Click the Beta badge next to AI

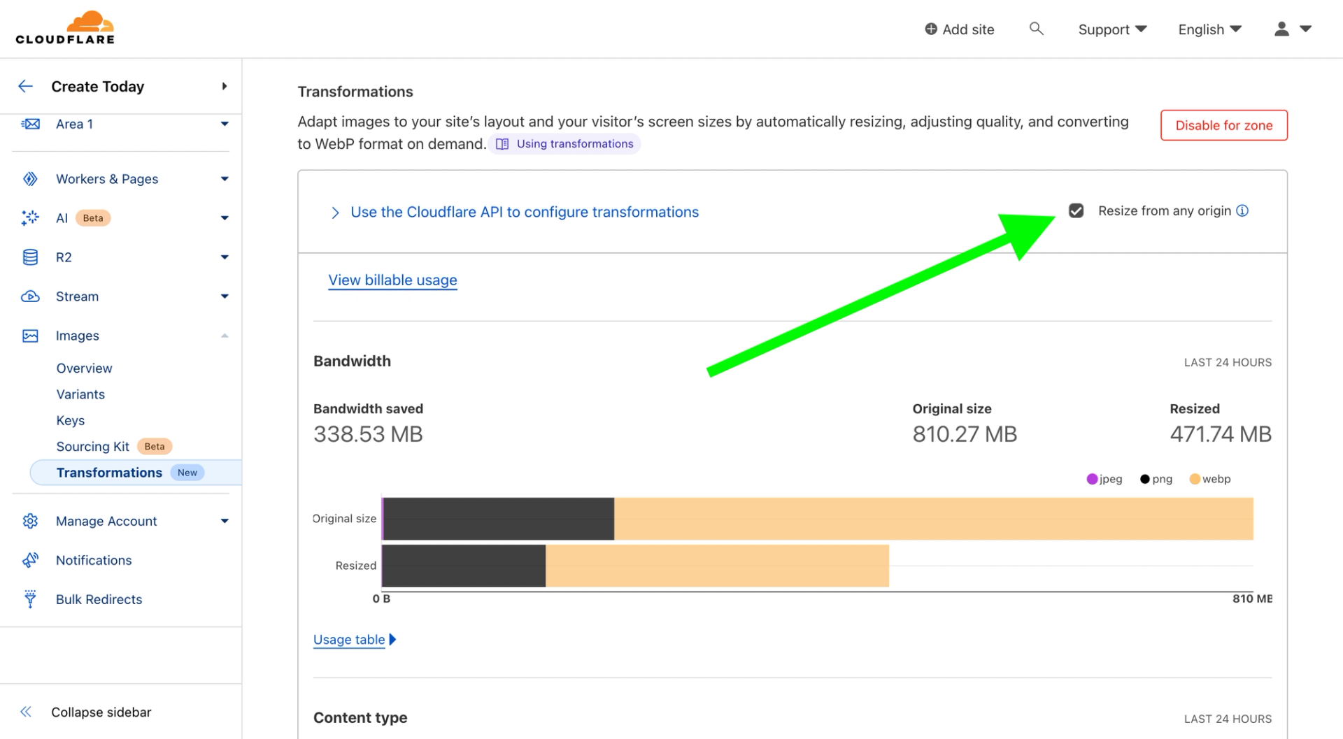pos(92,218)
